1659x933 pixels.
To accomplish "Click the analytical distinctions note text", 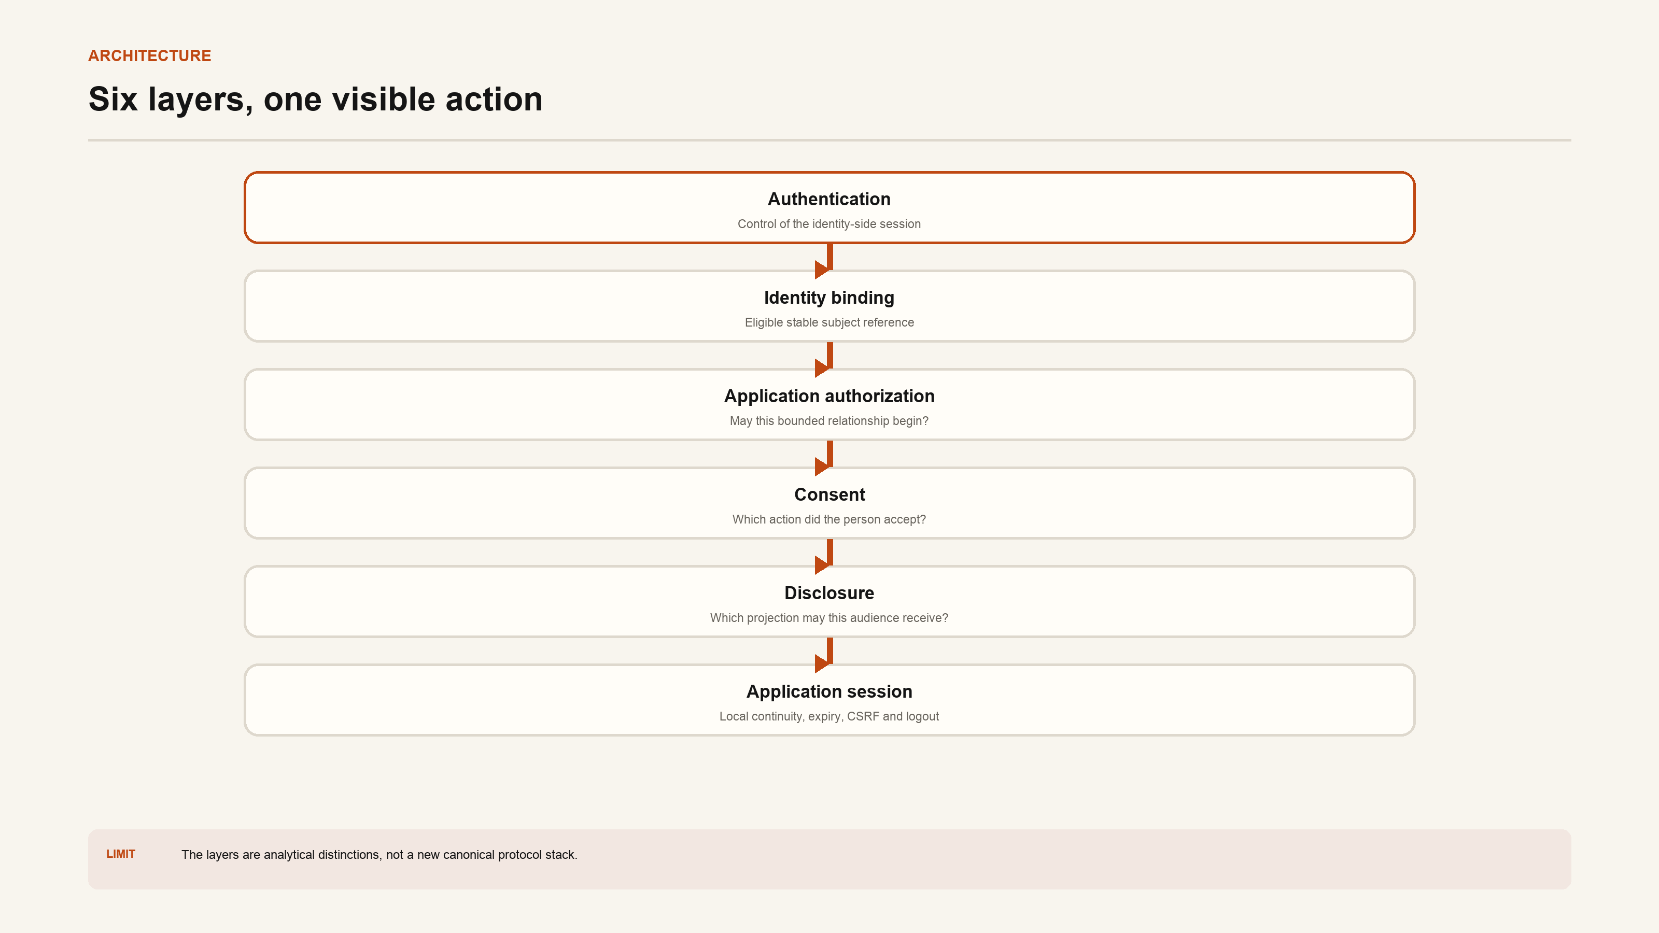I will point(379,854).
